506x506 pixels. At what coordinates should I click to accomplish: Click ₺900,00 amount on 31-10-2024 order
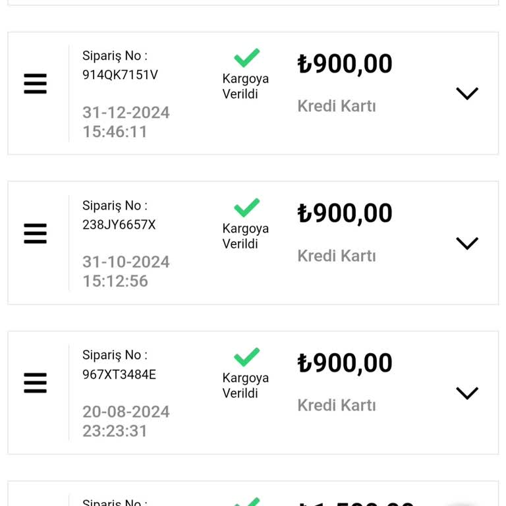(x=345, y=213)
